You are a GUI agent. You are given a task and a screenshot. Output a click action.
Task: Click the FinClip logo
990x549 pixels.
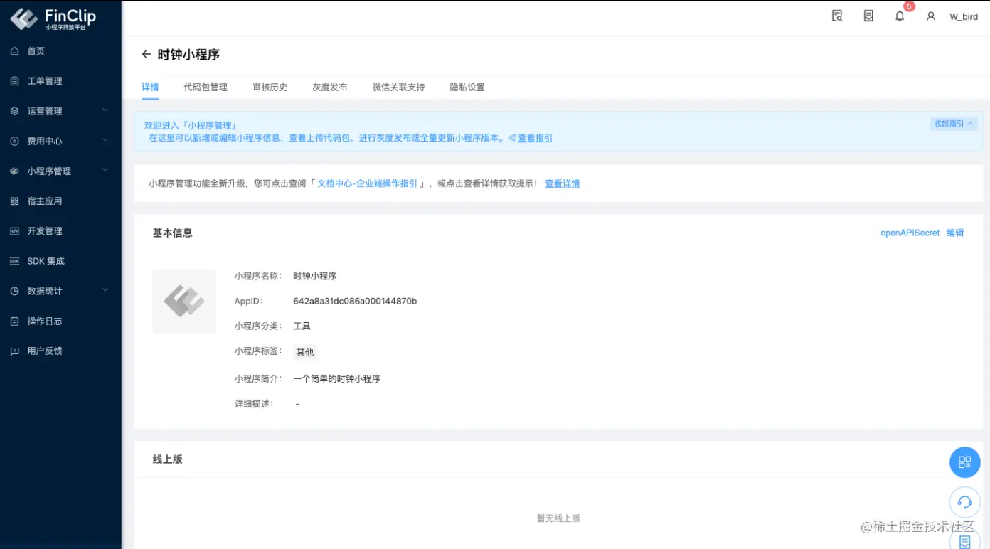(53, 18)
